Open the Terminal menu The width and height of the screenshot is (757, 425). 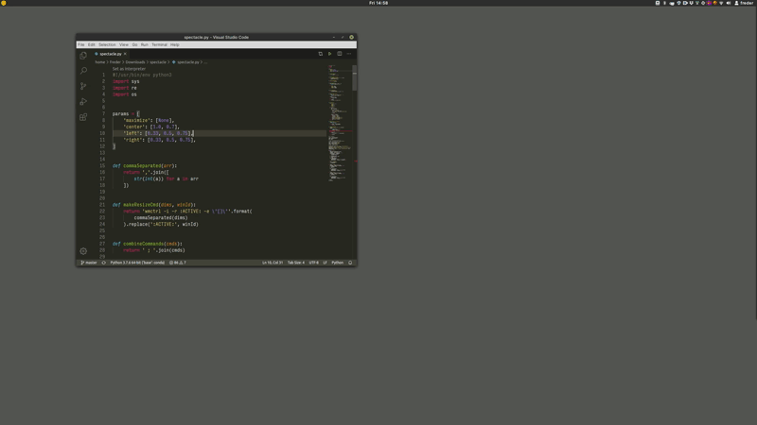(159, 44)
